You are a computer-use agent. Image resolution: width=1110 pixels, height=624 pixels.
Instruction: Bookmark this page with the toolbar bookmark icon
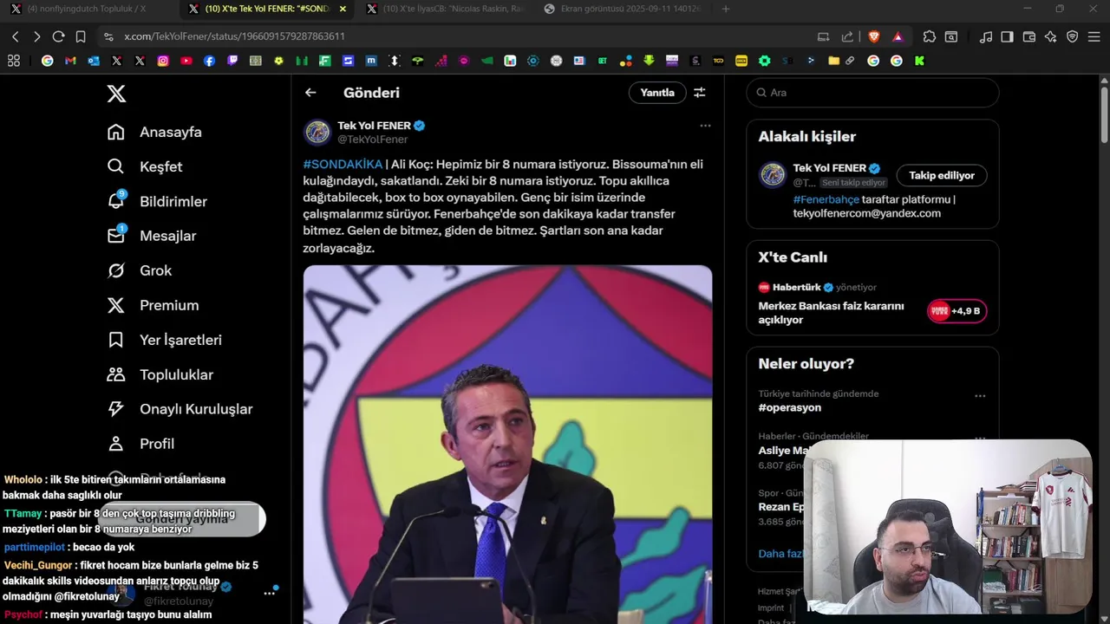(x=81, y=36)
